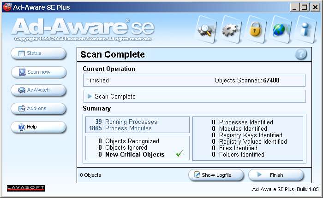Select Scan now in the sidebar
The width and height of the screenshot is (323, 198).
coord(39,72)
